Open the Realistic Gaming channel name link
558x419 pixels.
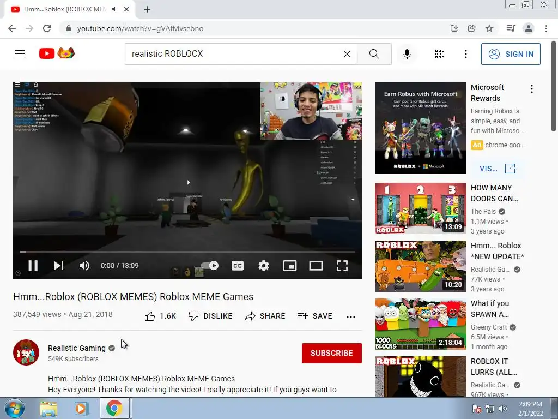[x=76, y=348]
